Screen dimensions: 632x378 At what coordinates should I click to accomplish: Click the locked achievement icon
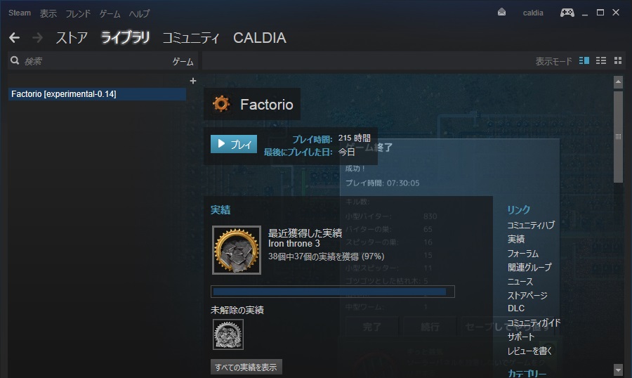(x=228, y=334)
